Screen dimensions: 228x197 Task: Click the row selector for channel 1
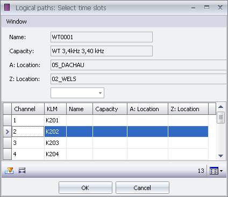click(7, 120)
